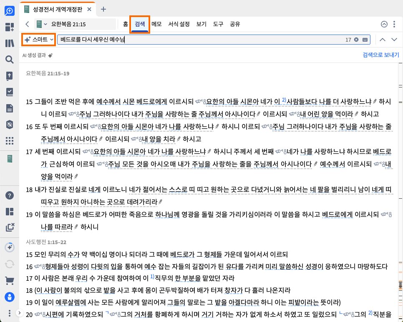403x322 pixels.
Task: Open footnote 2) in Acts verse 20
Action: (370, 312)
